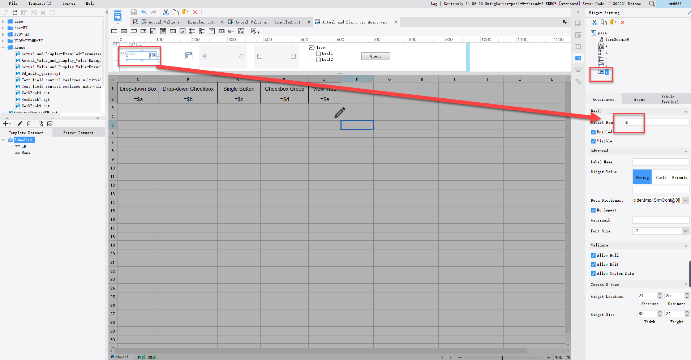Click the Widget Name input field
The width and height of the screenshot is (691, 360).
point(656,122)
